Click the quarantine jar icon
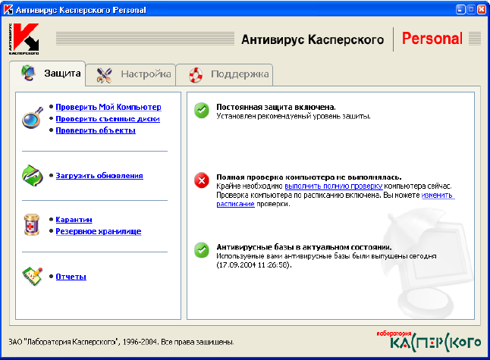Image resolution: width=490 pixels, height=360 pixels. pos(32,224)
